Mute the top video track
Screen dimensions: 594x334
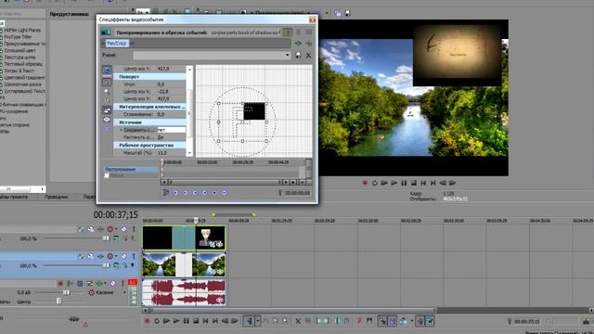(x=123, y=229)
